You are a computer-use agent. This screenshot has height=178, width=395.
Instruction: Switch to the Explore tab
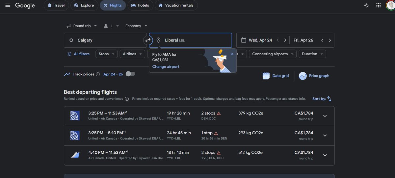click(84, 5)
